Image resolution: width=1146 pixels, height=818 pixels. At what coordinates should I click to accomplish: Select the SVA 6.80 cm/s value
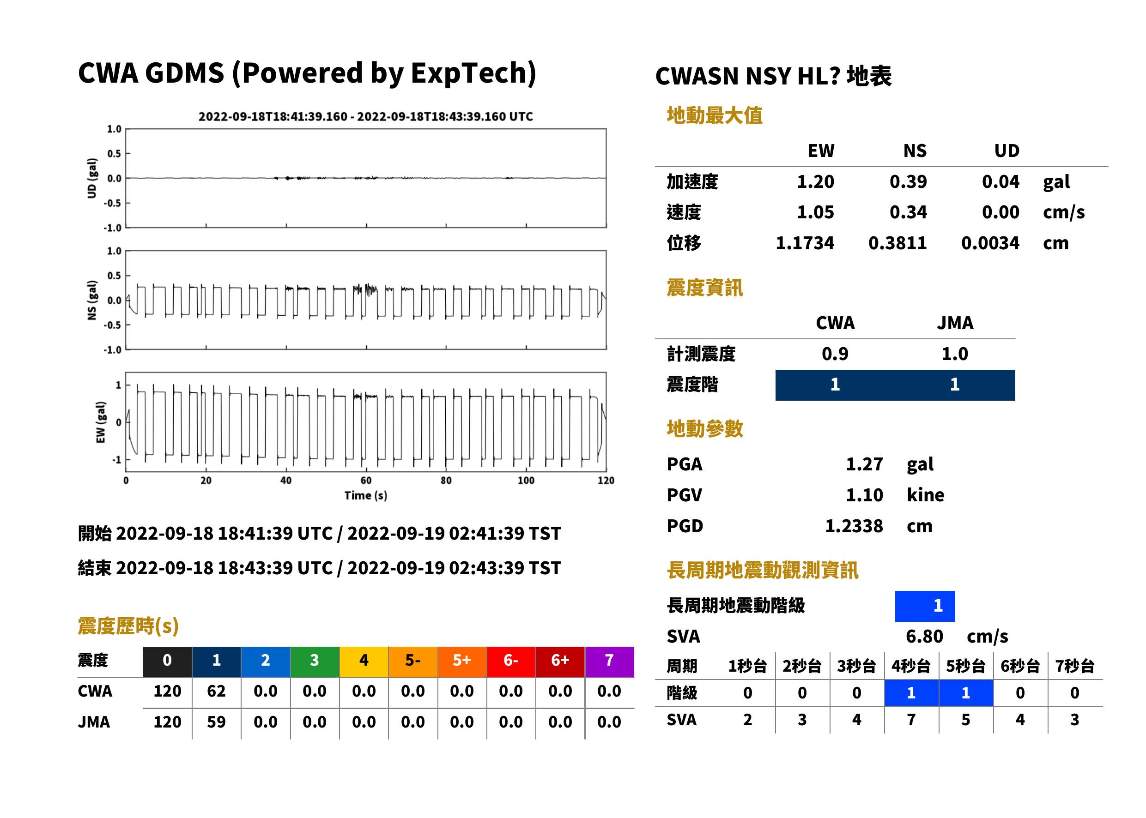[x=957, y=636]
